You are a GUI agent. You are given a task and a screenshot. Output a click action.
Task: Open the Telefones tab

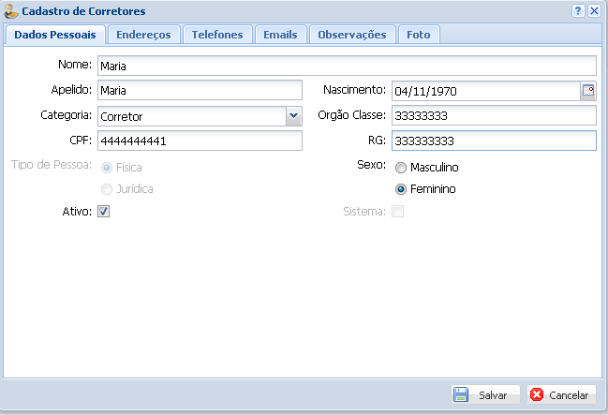217,35
